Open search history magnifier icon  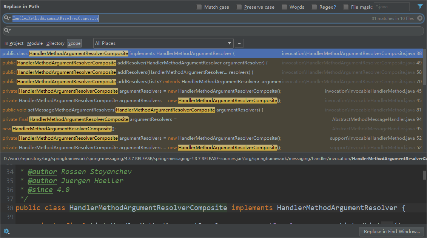click(7, 18)
